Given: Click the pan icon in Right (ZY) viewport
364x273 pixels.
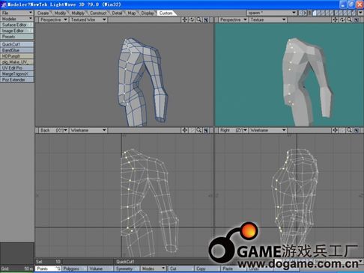Looking at the screenshot, I should 335,130.
